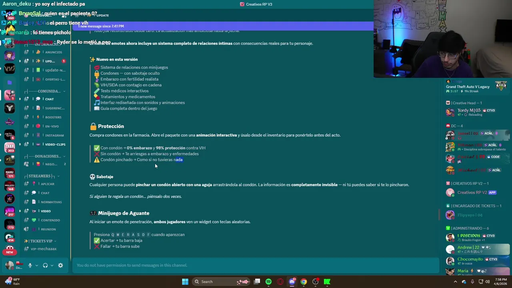Collapse the STREAMERS category
Screen dimensions: 512x288
pyautogui.click(x=42, y=176)
